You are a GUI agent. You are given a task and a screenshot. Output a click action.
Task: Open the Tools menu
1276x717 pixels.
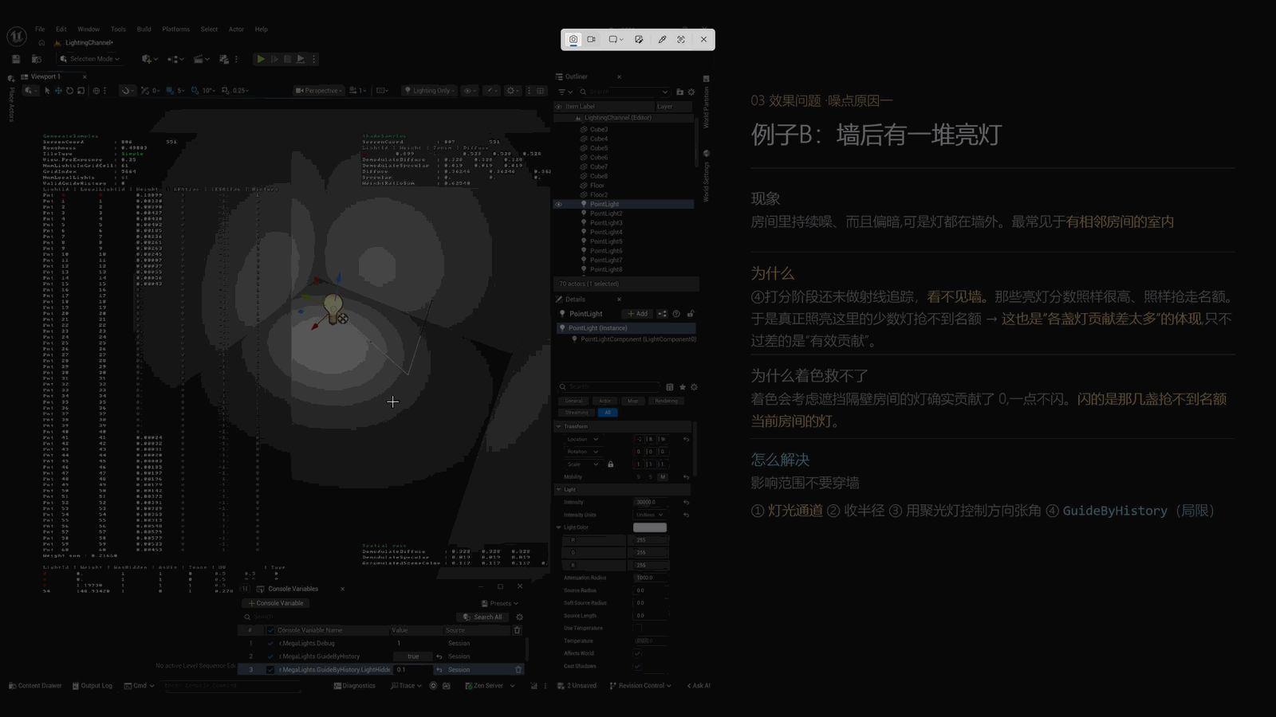(x=118, y=29)
